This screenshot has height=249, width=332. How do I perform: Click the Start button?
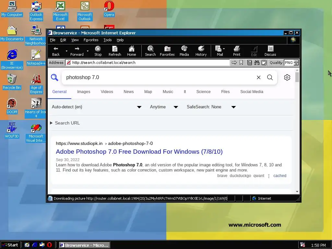pyautogui.click(x=10, y=245)
